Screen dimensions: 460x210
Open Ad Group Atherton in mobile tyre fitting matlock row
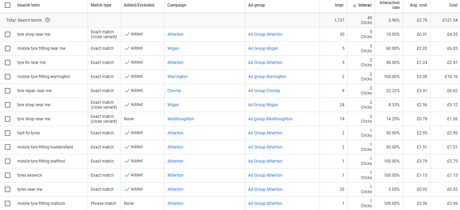pyautogui.click(x=265, y=203)
